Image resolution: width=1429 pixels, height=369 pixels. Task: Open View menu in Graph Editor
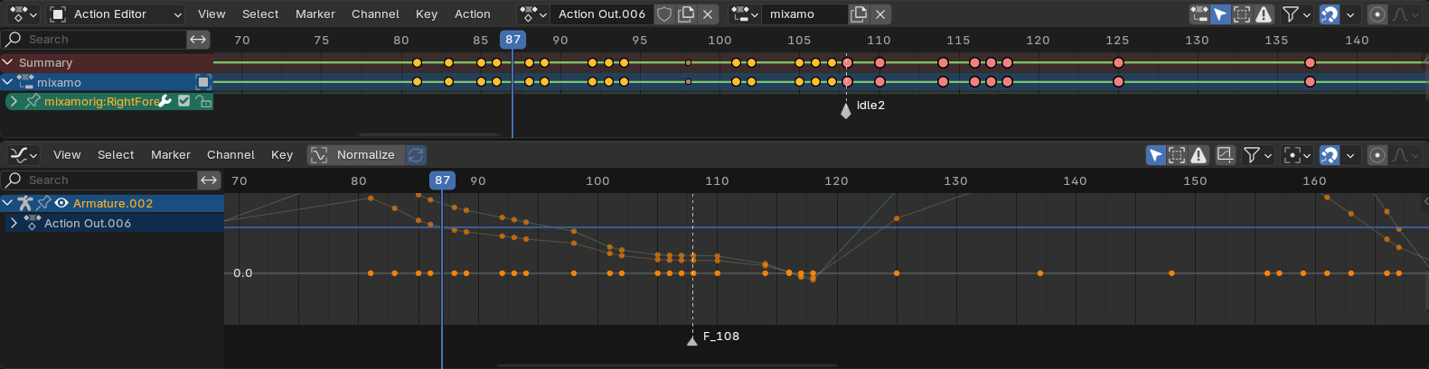click(x=67, y=154)
